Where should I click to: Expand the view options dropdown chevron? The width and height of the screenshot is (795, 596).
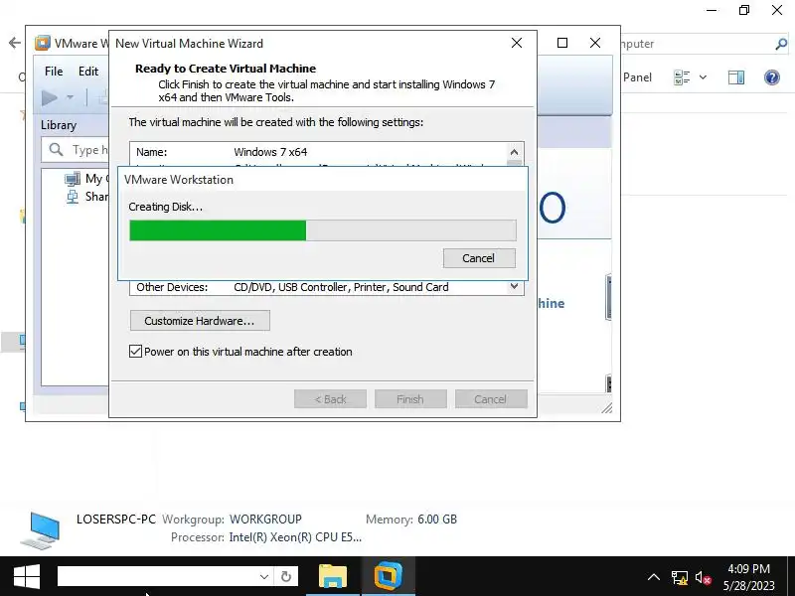point(703,77)
